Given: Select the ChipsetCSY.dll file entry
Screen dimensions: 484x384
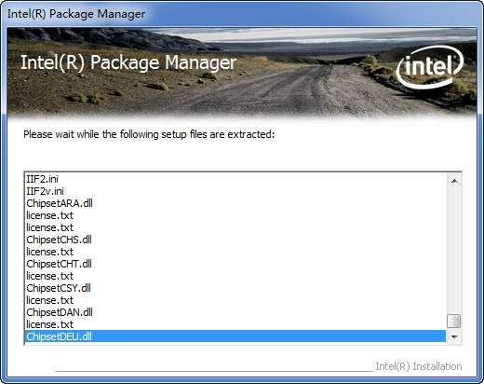Looking at the screenshot, I should (235, 288).
